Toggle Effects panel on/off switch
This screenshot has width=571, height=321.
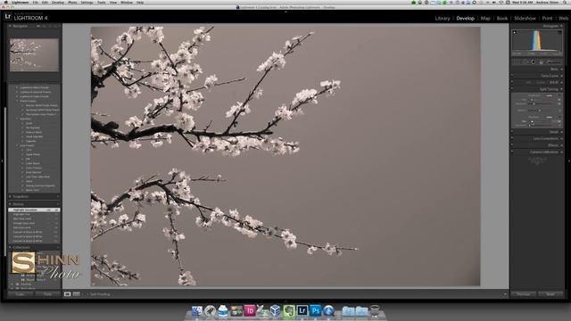coord(512,144)
